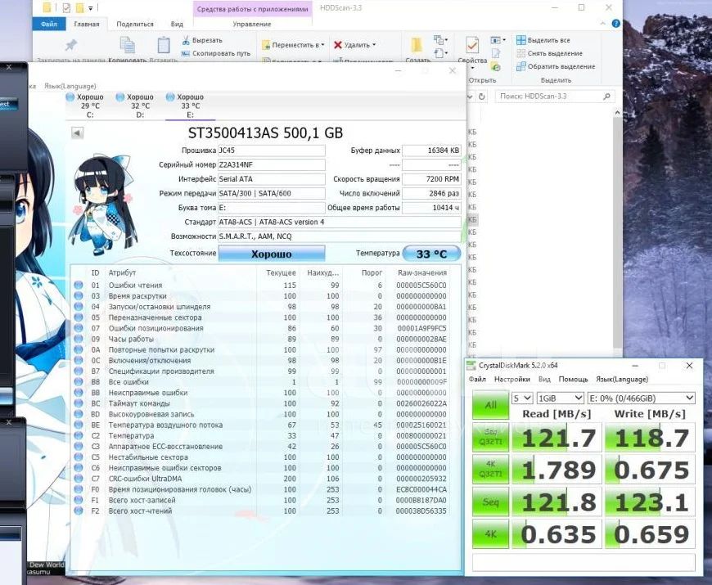
Task: Click the Создать new folder icon
Action: (417, 45)
